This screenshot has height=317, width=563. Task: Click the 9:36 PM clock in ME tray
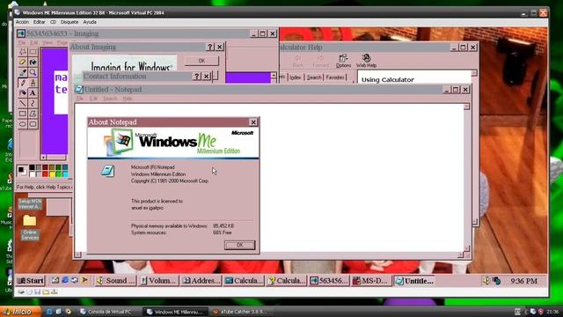pos(524,281)
